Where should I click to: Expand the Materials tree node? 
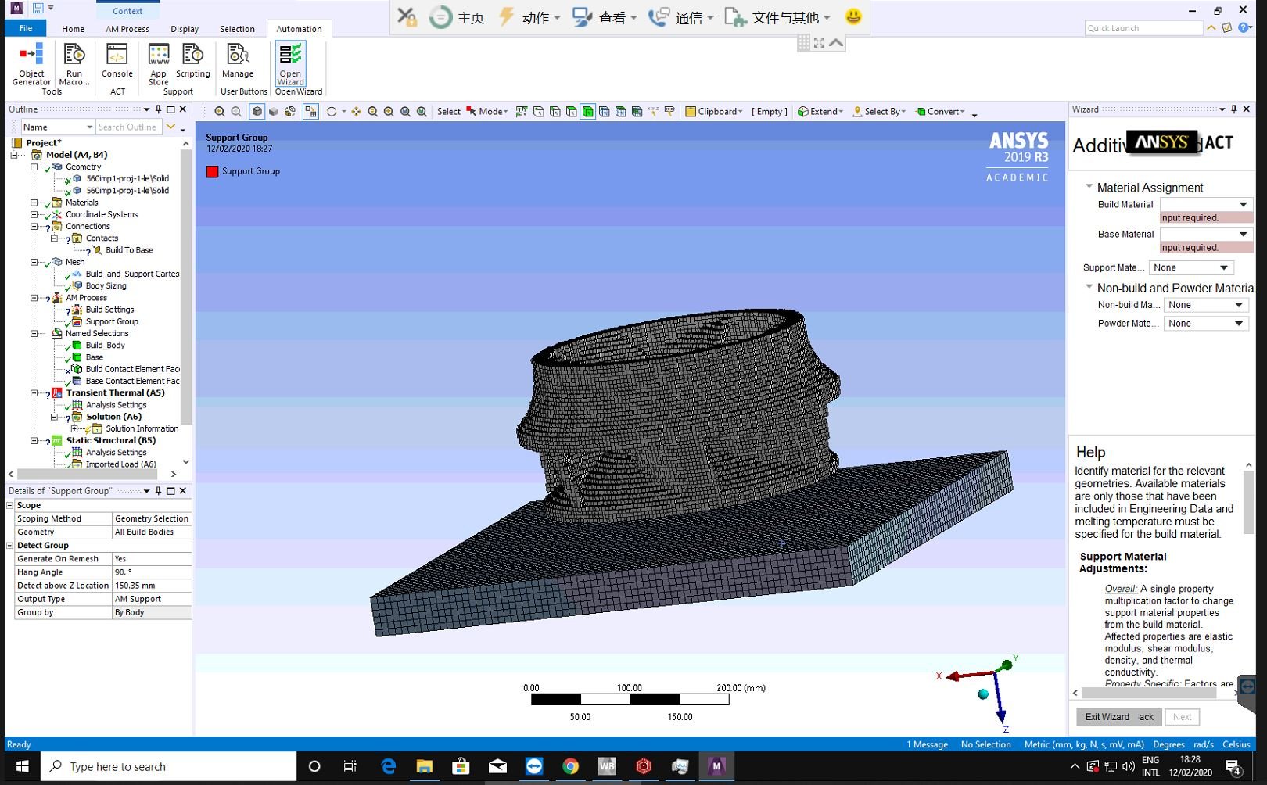click(x=32, y=203)
